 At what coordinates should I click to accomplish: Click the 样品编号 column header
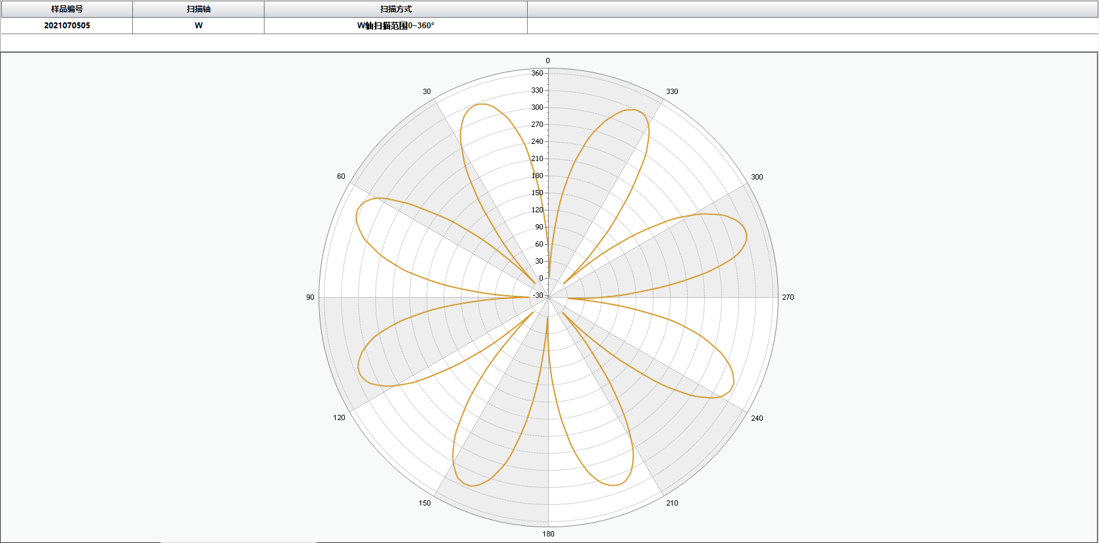(66, 9)
